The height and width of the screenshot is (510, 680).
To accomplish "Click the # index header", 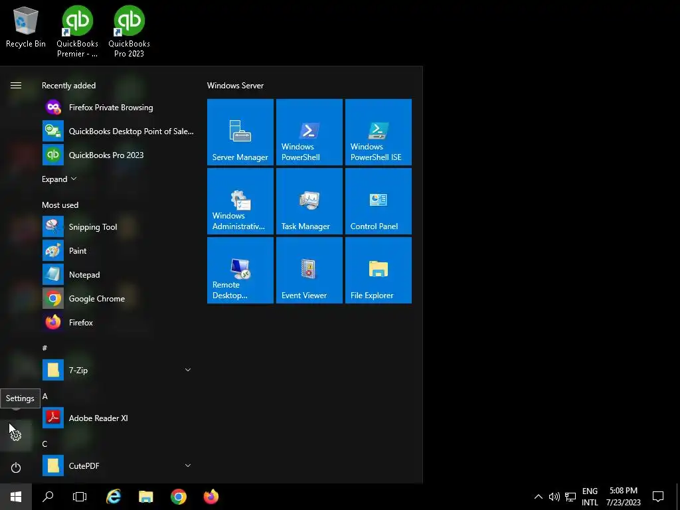I will (x=44, y=348).
